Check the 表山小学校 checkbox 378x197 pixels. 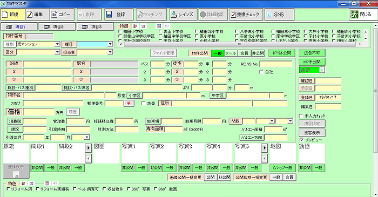coord(160,31)
